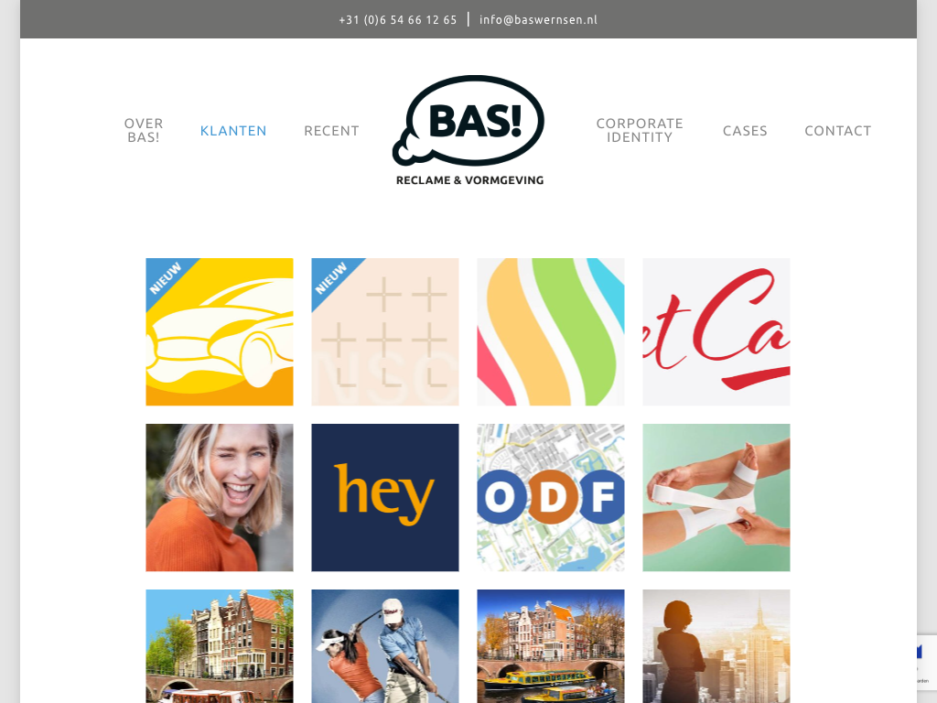
Task: Click the info@baswernsen.nl email link
Action: pos(538,20)
